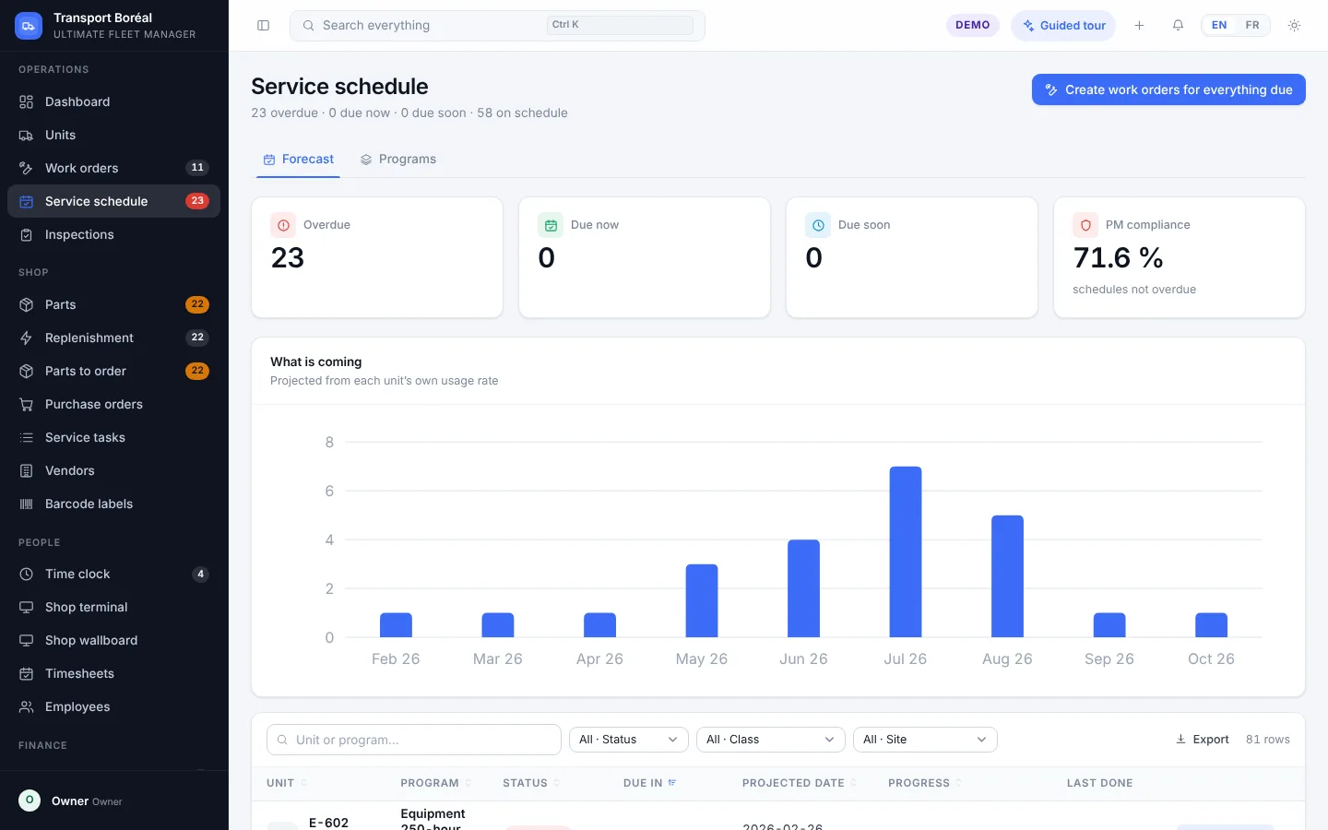Open Time clock page

click(x=113, y=574)
